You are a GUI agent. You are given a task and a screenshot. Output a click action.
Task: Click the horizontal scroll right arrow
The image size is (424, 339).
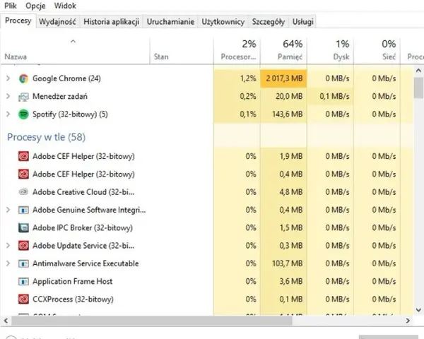(x=408, y=321)
